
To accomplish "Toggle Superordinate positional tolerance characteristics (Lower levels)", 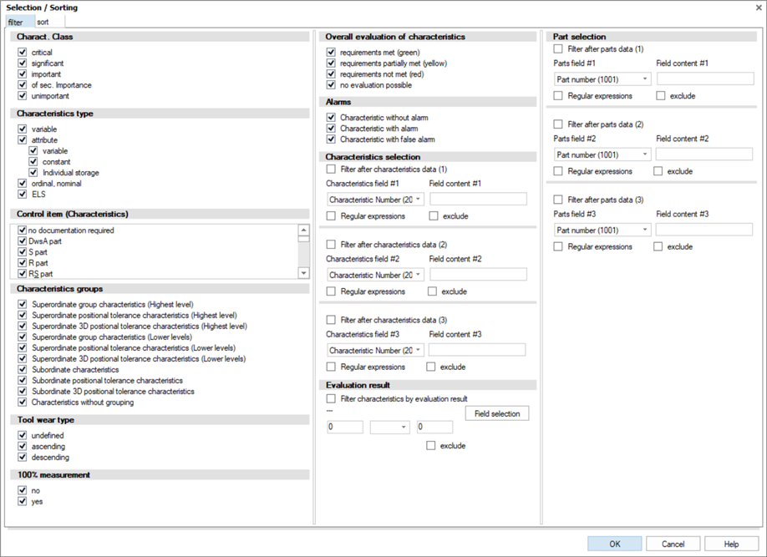I will click(x=22, y=347).
